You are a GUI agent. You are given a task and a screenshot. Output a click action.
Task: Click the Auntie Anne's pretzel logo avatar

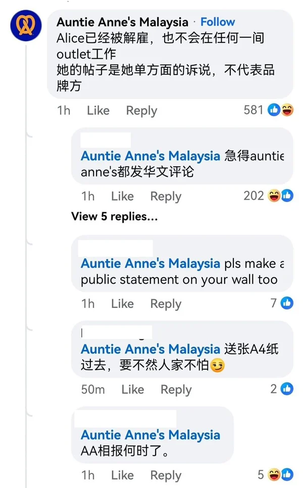[x=25, y=25]
